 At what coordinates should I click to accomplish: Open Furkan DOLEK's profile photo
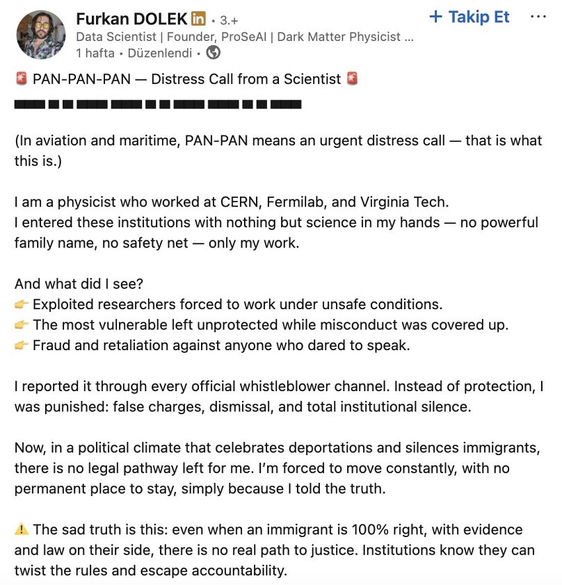click(x=41, y=35)
